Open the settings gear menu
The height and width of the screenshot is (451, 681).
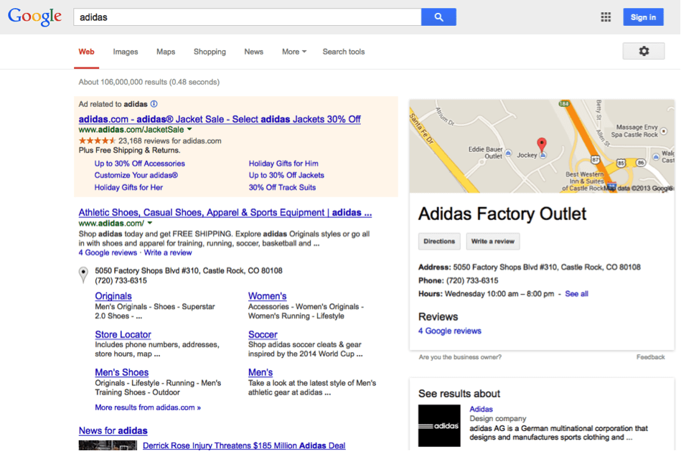[x=644, y=51]
